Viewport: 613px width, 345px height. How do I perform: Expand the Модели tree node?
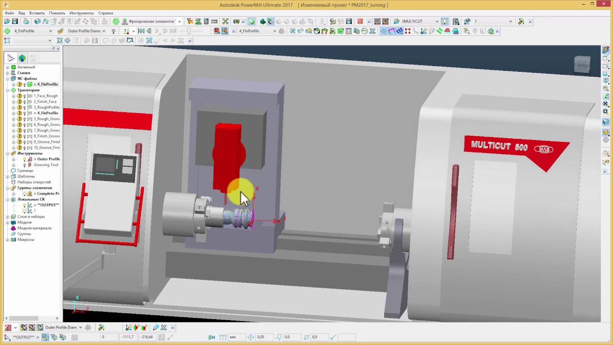[7, 222]
